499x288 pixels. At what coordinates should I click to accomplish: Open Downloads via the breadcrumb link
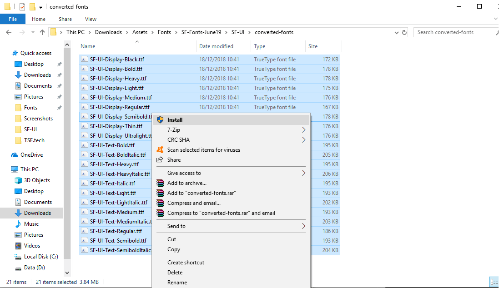tap(108, 32)
